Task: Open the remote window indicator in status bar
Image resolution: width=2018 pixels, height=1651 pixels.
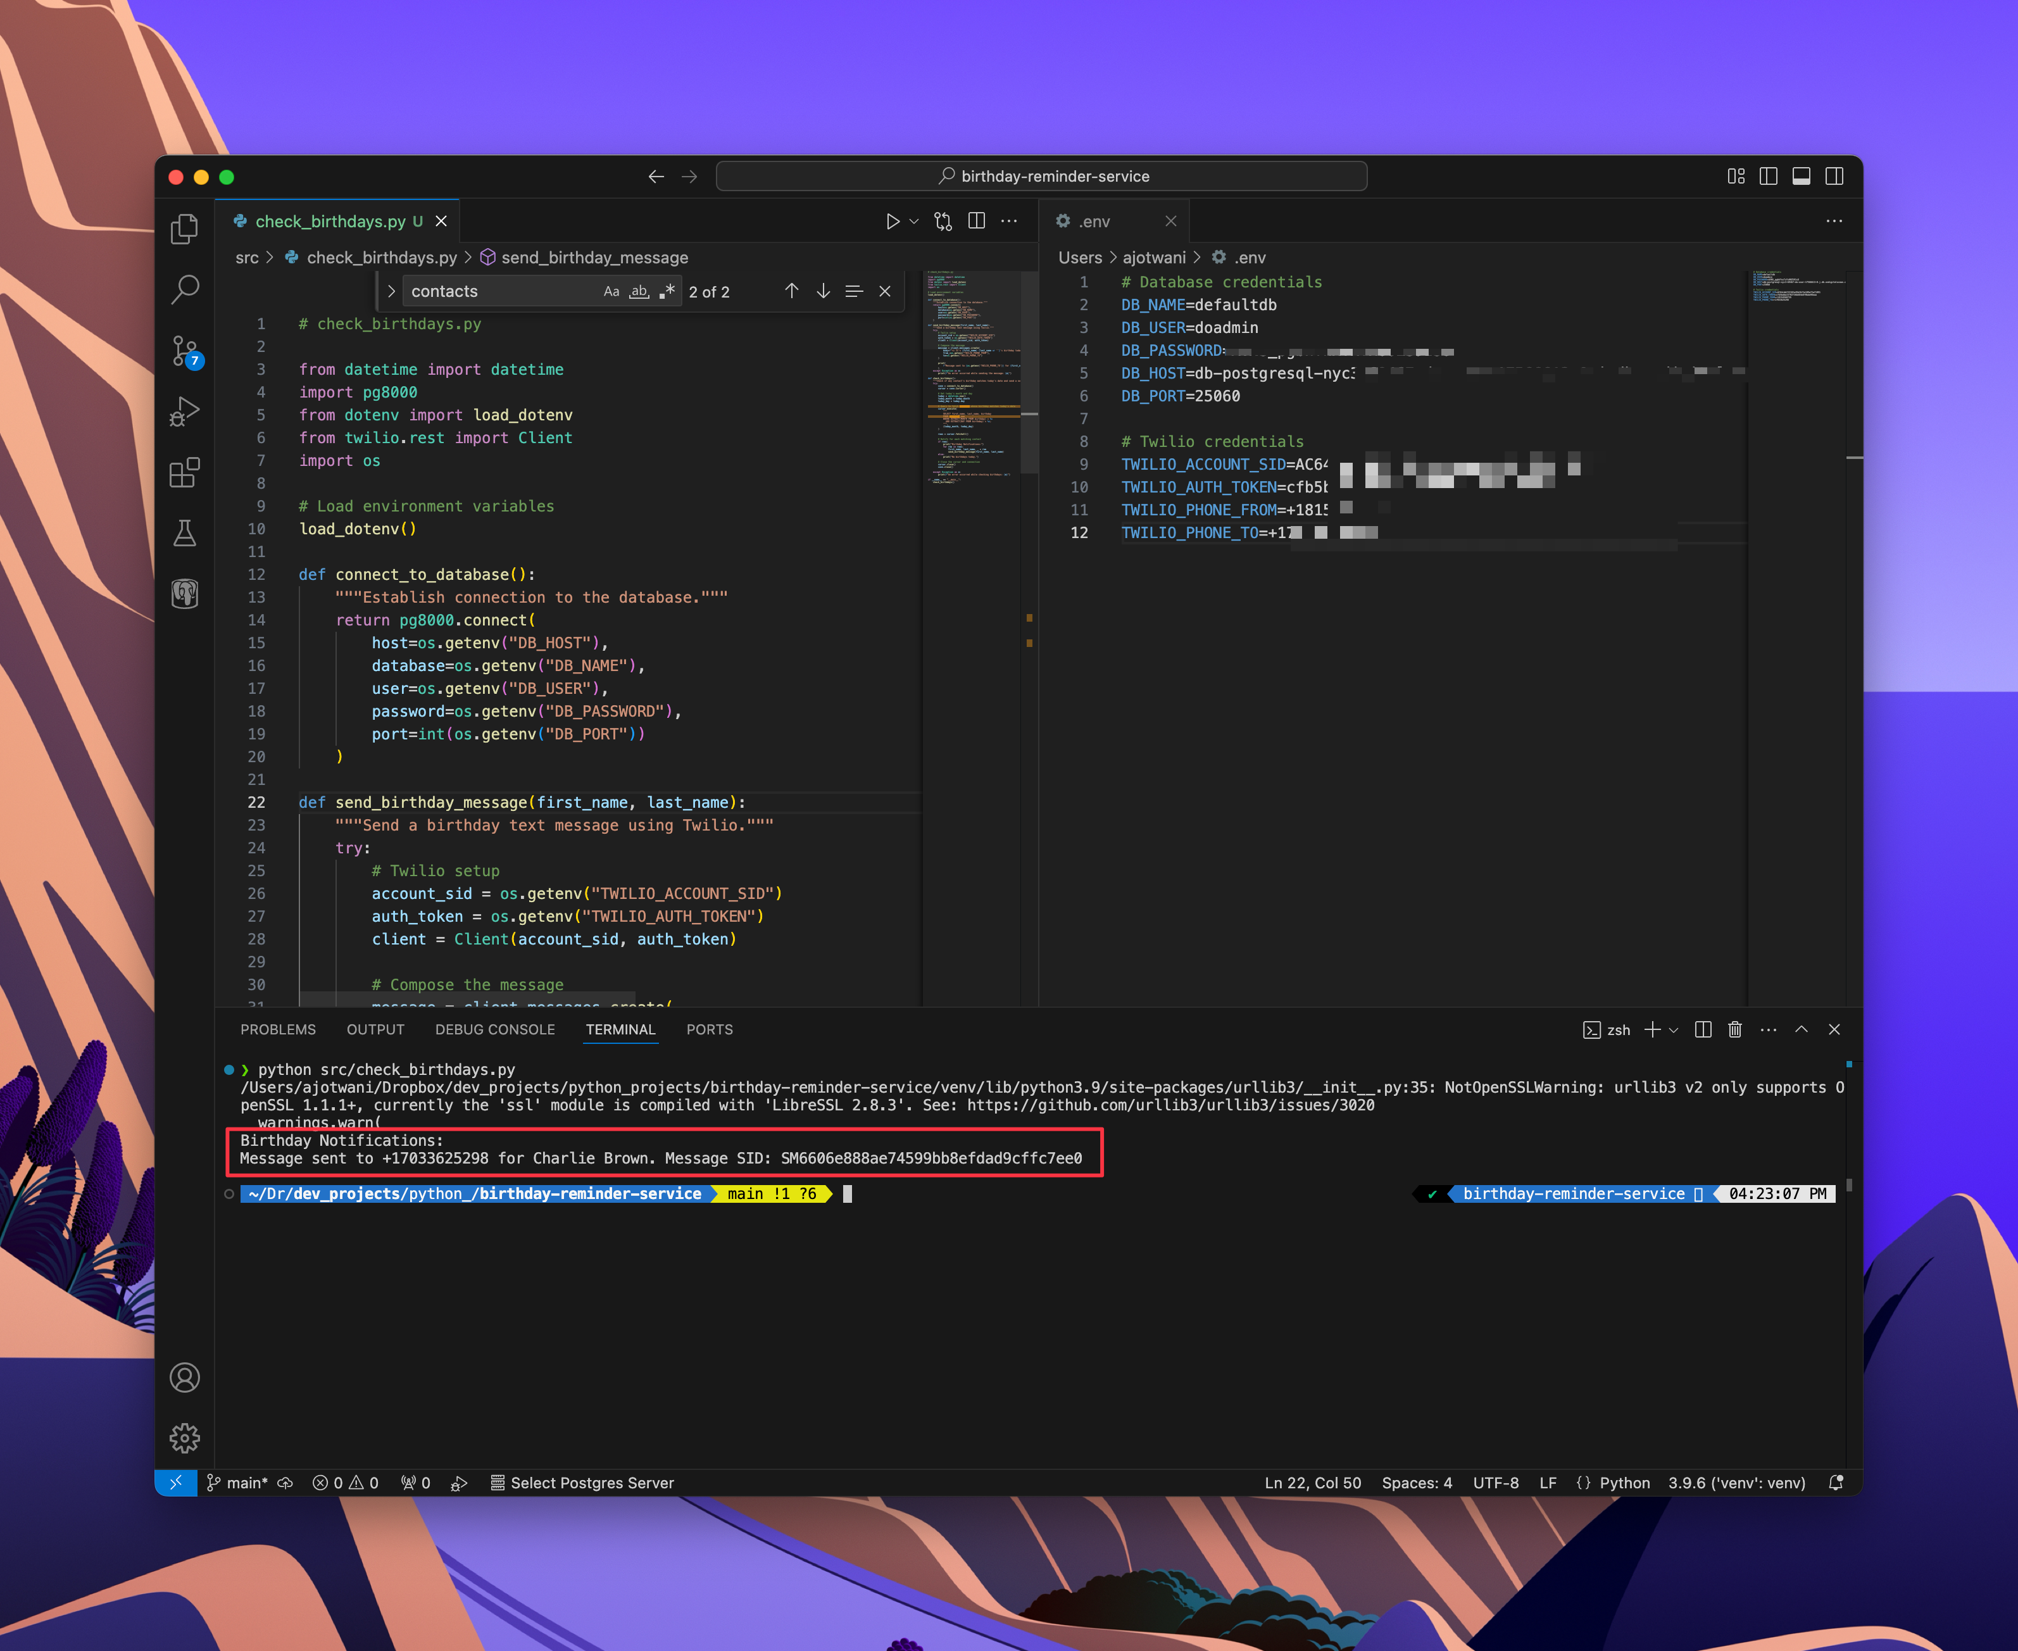Action: pos(176,1483)
